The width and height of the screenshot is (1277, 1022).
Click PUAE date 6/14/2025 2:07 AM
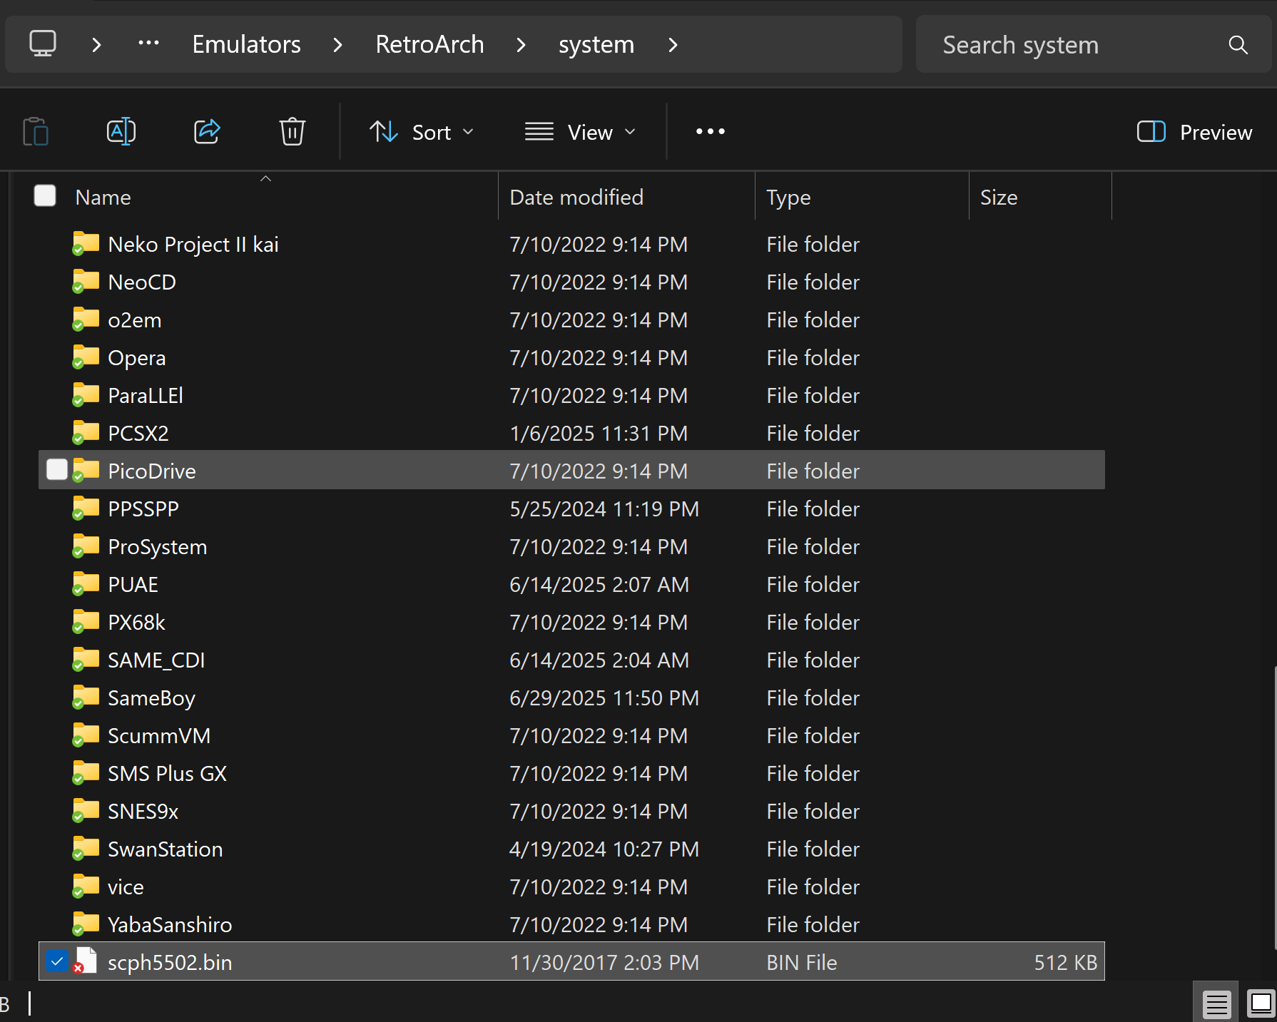point(599,584)
